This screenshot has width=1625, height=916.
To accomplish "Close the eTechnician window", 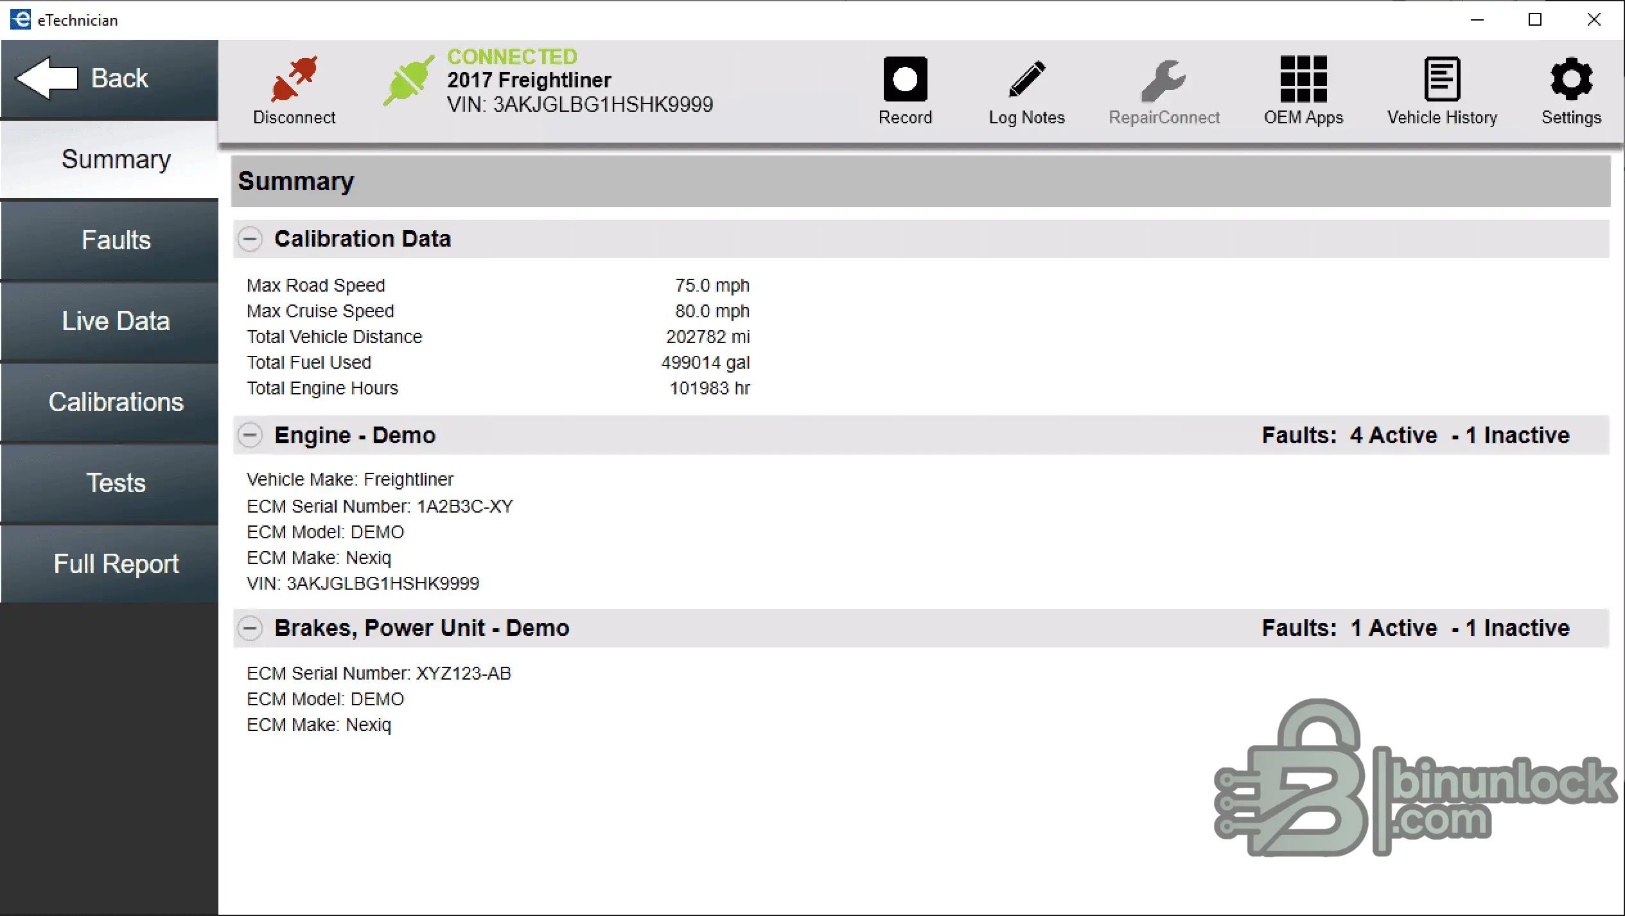I will pos(1594,20).
